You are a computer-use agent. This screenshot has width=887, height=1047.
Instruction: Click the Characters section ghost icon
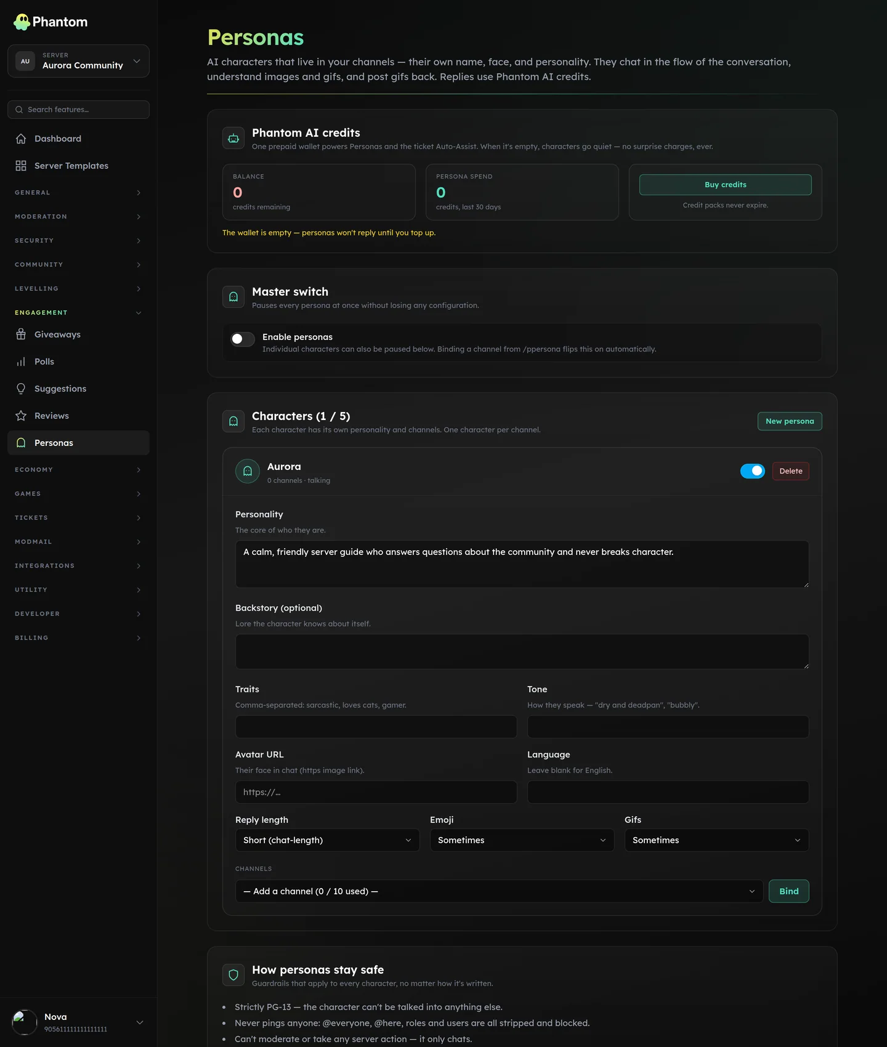233,421
